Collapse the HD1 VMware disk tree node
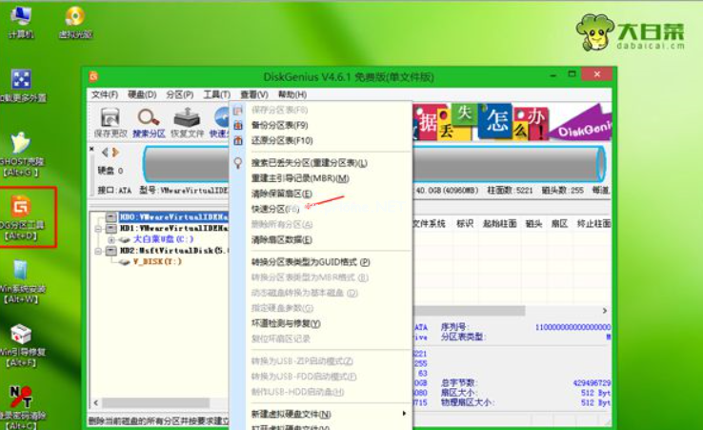 [98, 229]
